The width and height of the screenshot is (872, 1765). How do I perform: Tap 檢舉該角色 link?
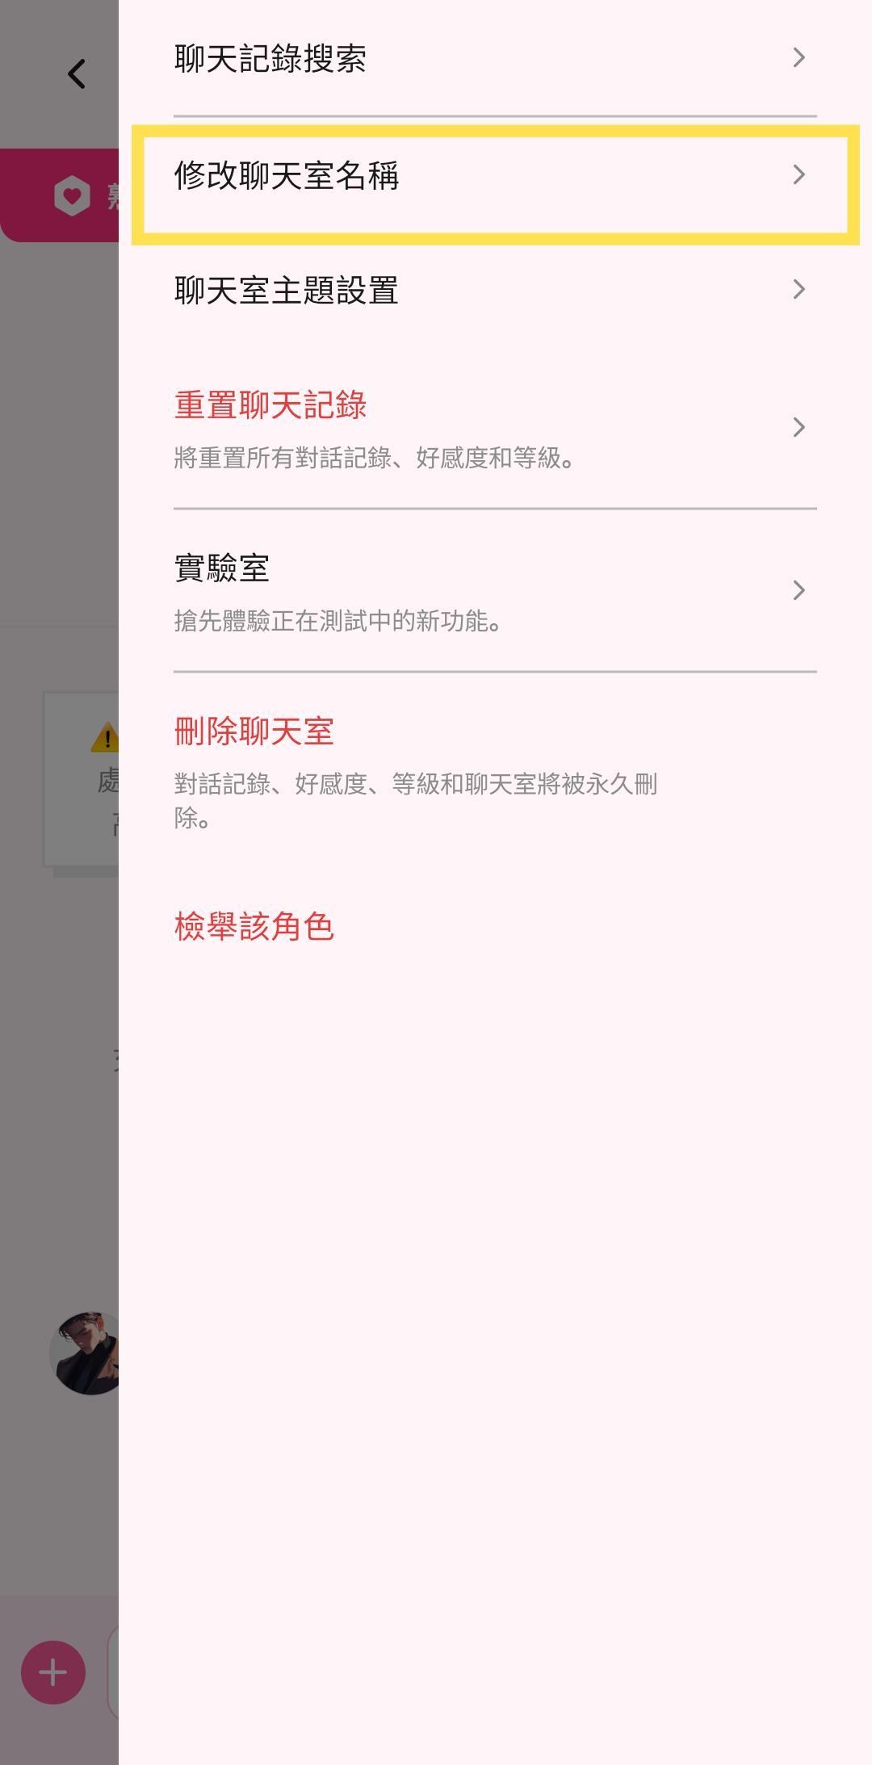[254, 926]
